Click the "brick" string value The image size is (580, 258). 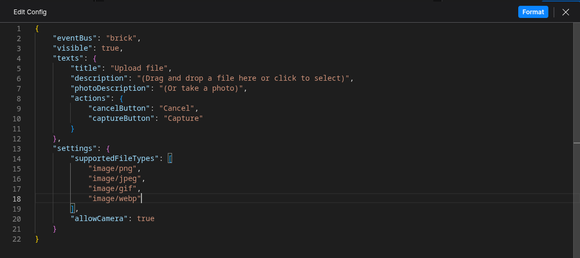(x=123, y=39)
